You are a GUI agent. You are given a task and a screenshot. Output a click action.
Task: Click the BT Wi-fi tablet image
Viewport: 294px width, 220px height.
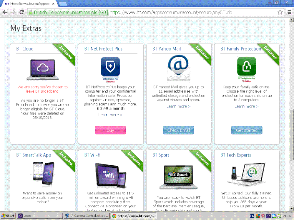(x=110, y=175)
